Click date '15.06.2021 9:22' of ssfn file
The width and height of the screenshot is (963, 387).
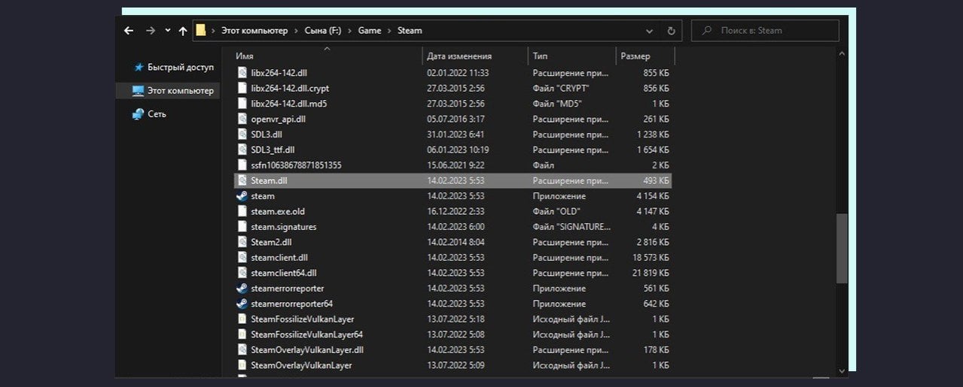click(x=456, y=165)
